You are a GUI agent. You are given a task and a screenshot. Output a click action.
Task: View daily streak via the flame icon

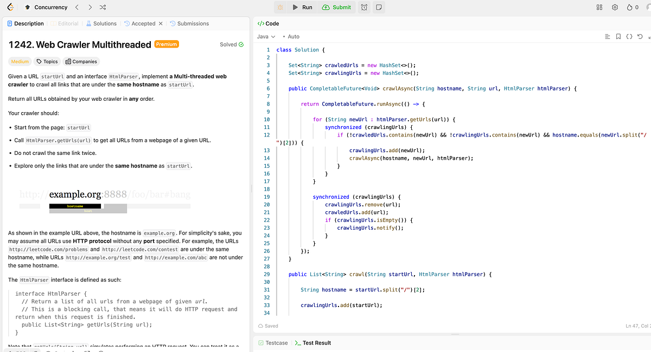tap(630, 7)
